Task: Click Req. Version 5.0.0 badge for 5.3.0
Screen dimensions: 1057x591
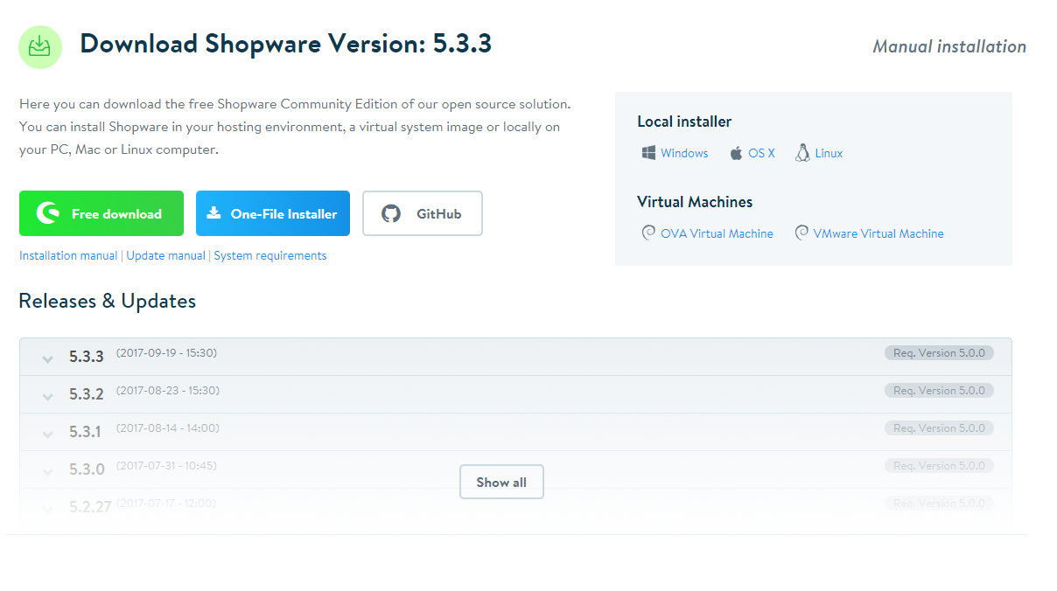Action: click(x=939, y=466)
